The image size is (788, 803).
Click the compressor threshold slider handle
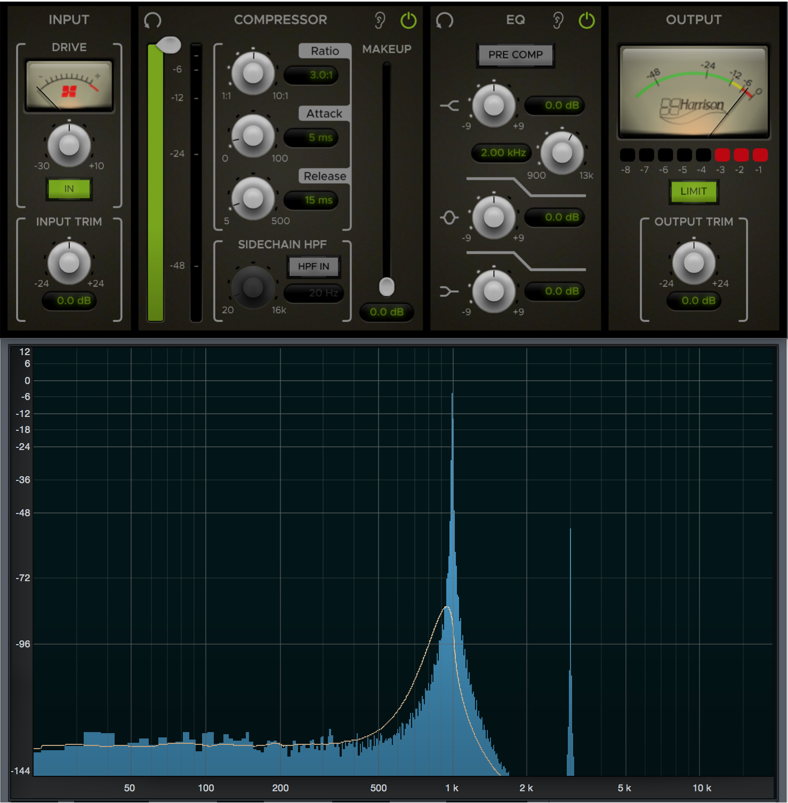(169, 45)
